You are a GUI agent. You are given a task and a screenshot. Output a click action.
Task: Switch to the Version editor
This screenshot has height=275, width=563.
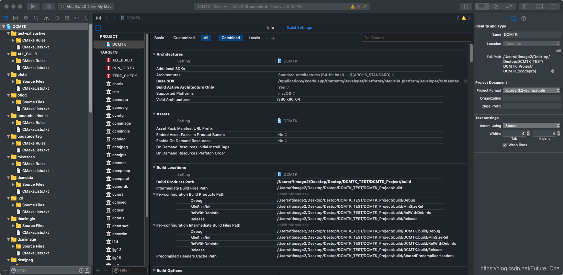(509, 7)
